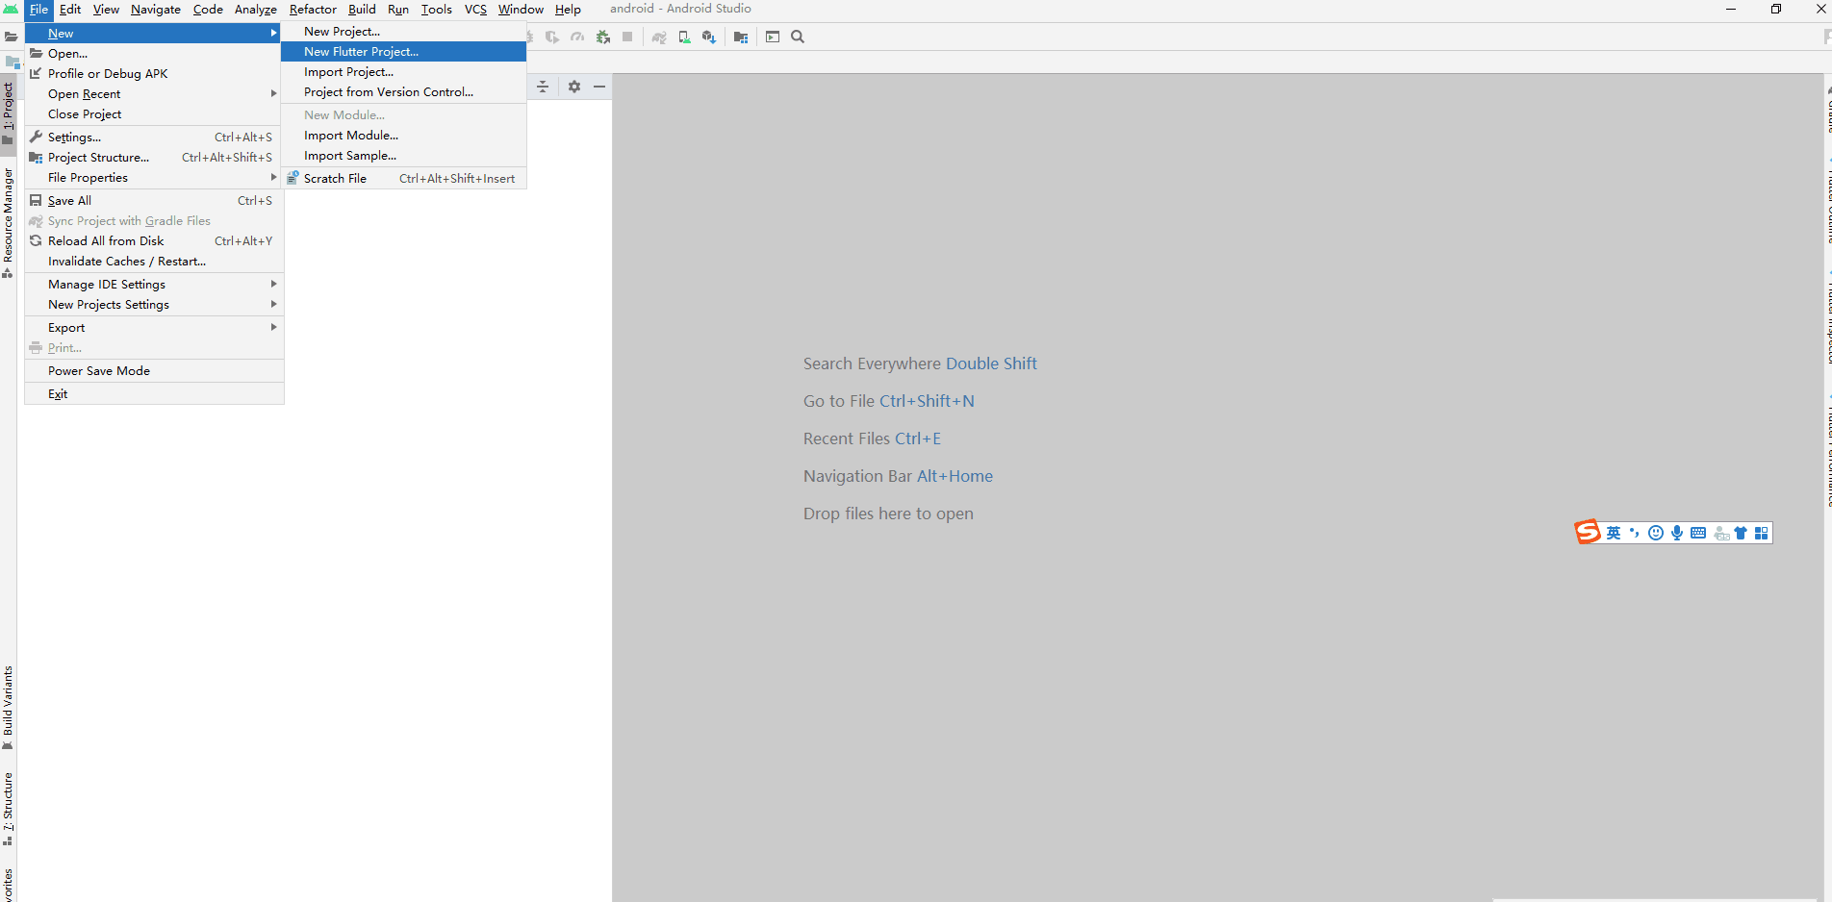Click Open... in File menu
The image size is (1832, 902).
coord(154,54)
